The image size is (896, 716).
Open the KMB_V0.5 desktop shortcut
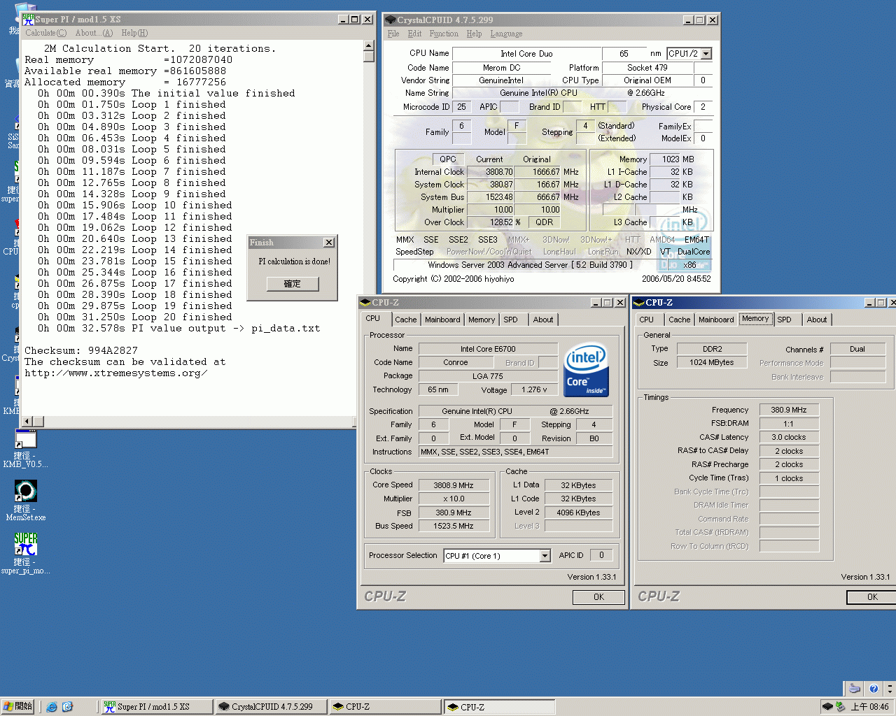pos(25,438)
